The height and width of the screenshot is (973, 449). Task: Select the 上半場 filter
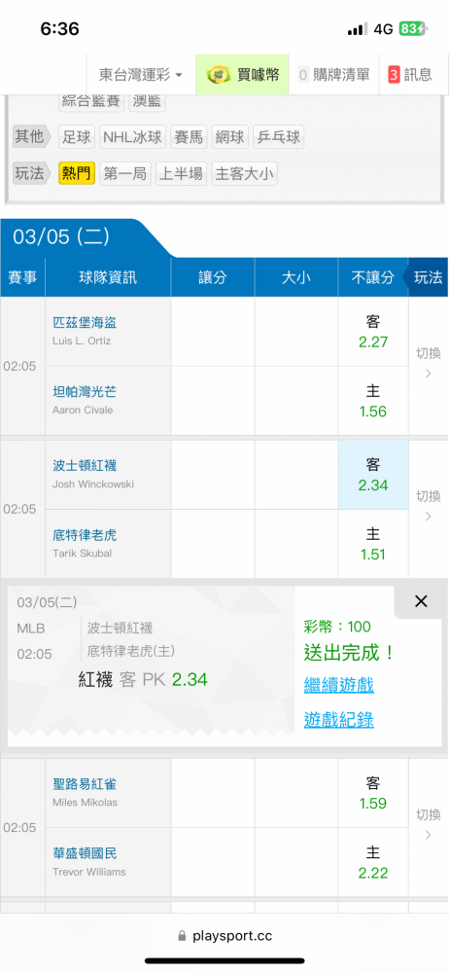coord(181,174)
